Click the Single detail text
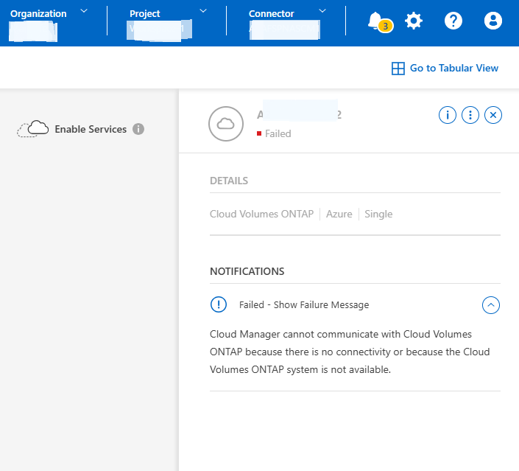 pos(378,214)
